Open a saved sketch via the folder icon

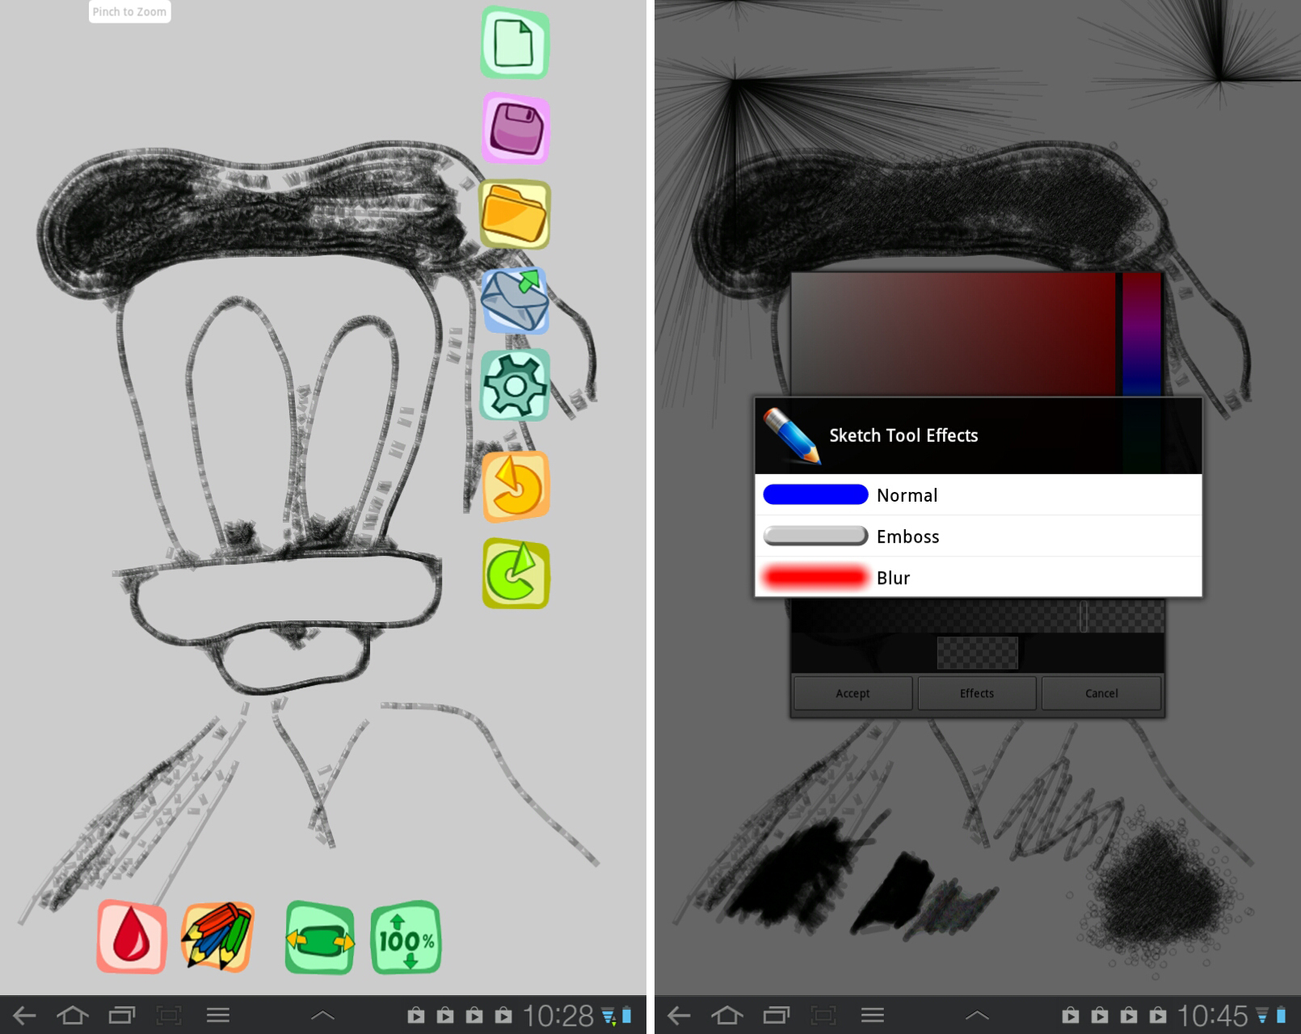[515, 214]
